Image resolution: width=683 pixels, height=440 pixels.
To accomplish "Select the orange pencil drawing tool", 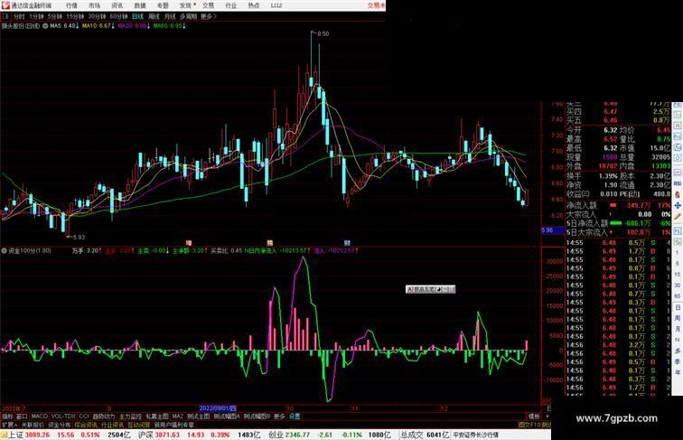I will [678, 216].
